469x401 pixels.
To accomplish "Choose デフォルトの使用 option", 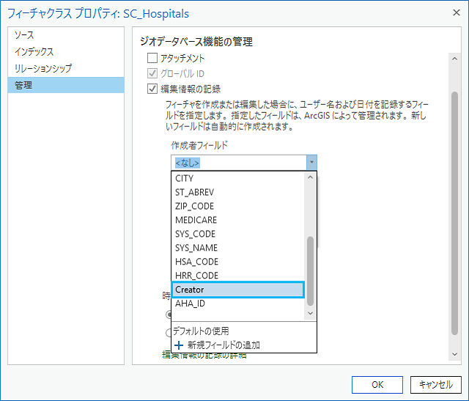I will coord(201,331).
